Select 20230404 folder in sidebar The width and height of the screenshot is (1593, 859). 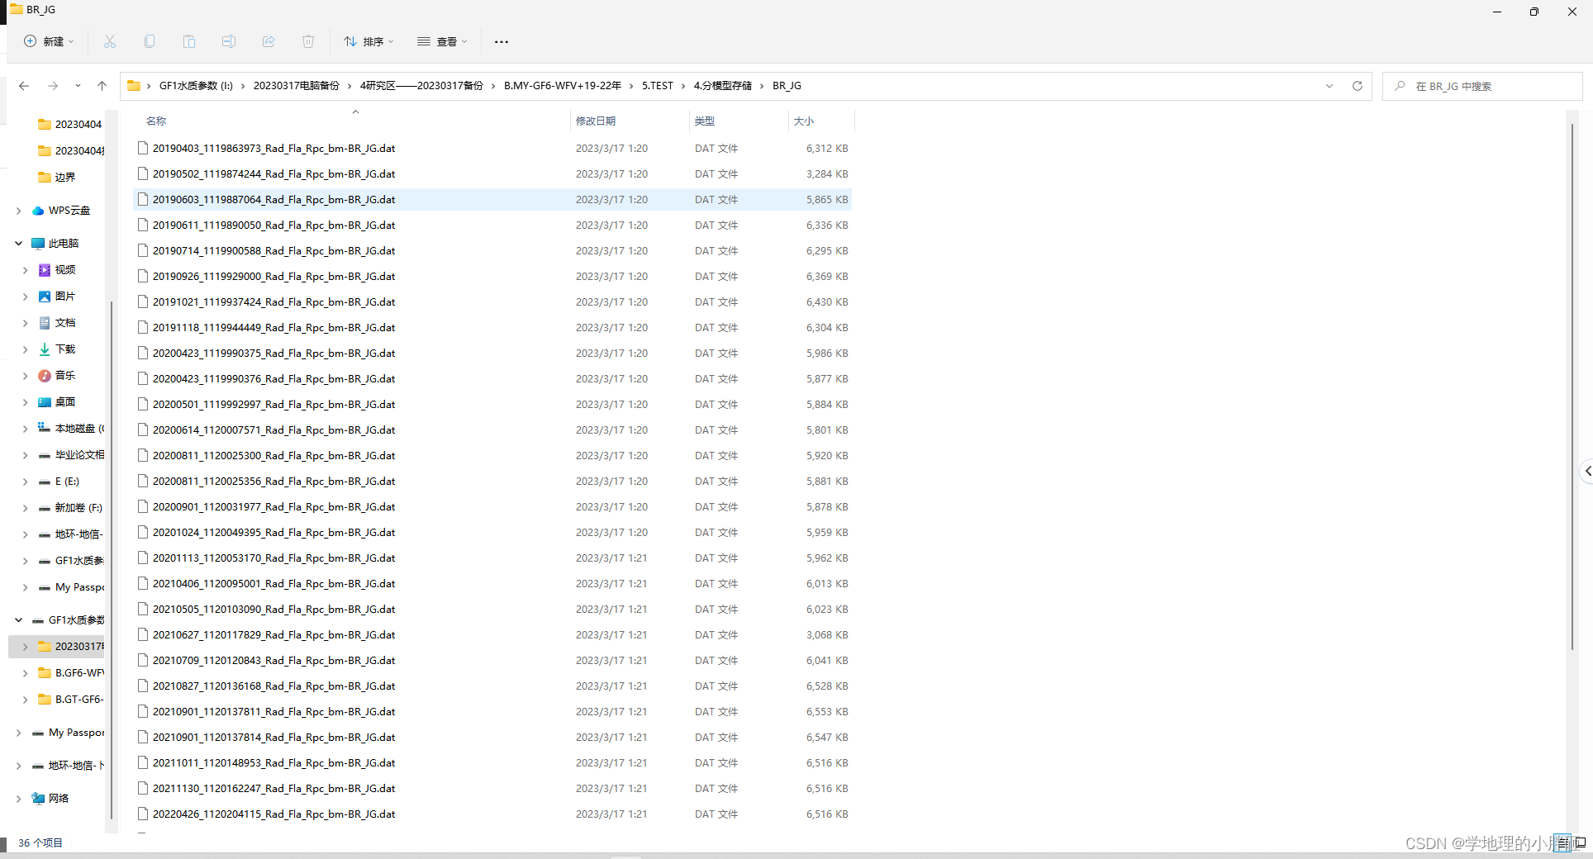tap(69, 125)
